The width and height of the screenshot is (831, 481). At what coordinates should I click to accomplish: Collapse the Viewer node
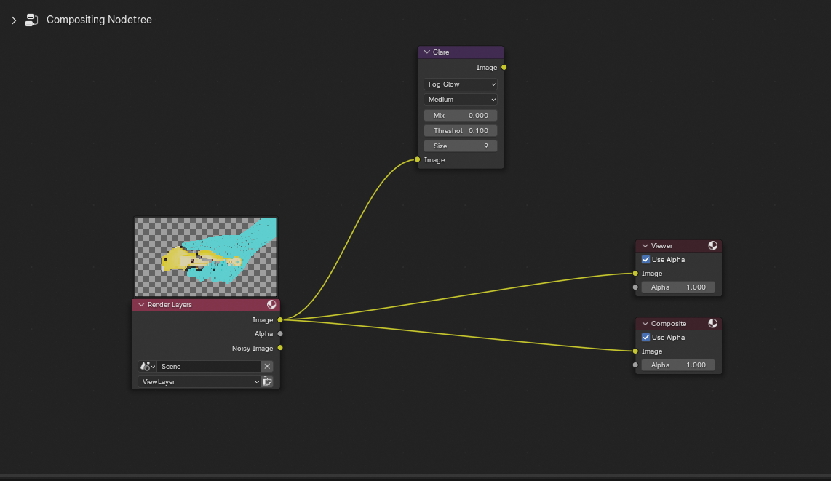(x=645, y=246)
